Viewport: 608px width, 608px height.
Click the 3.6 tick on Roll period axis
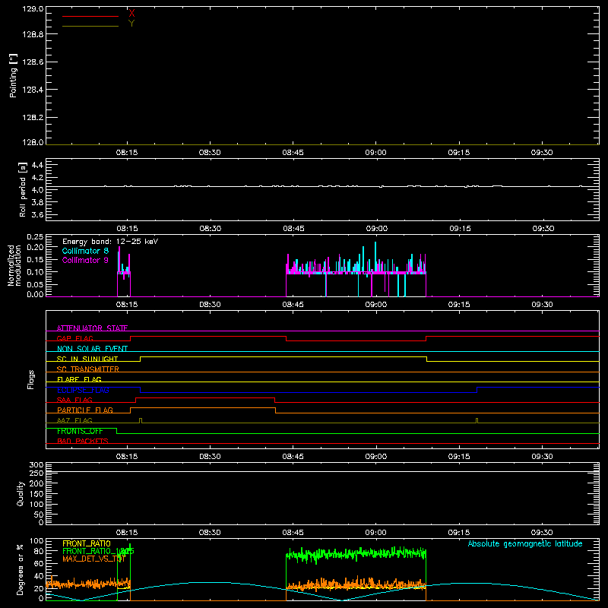37,215
